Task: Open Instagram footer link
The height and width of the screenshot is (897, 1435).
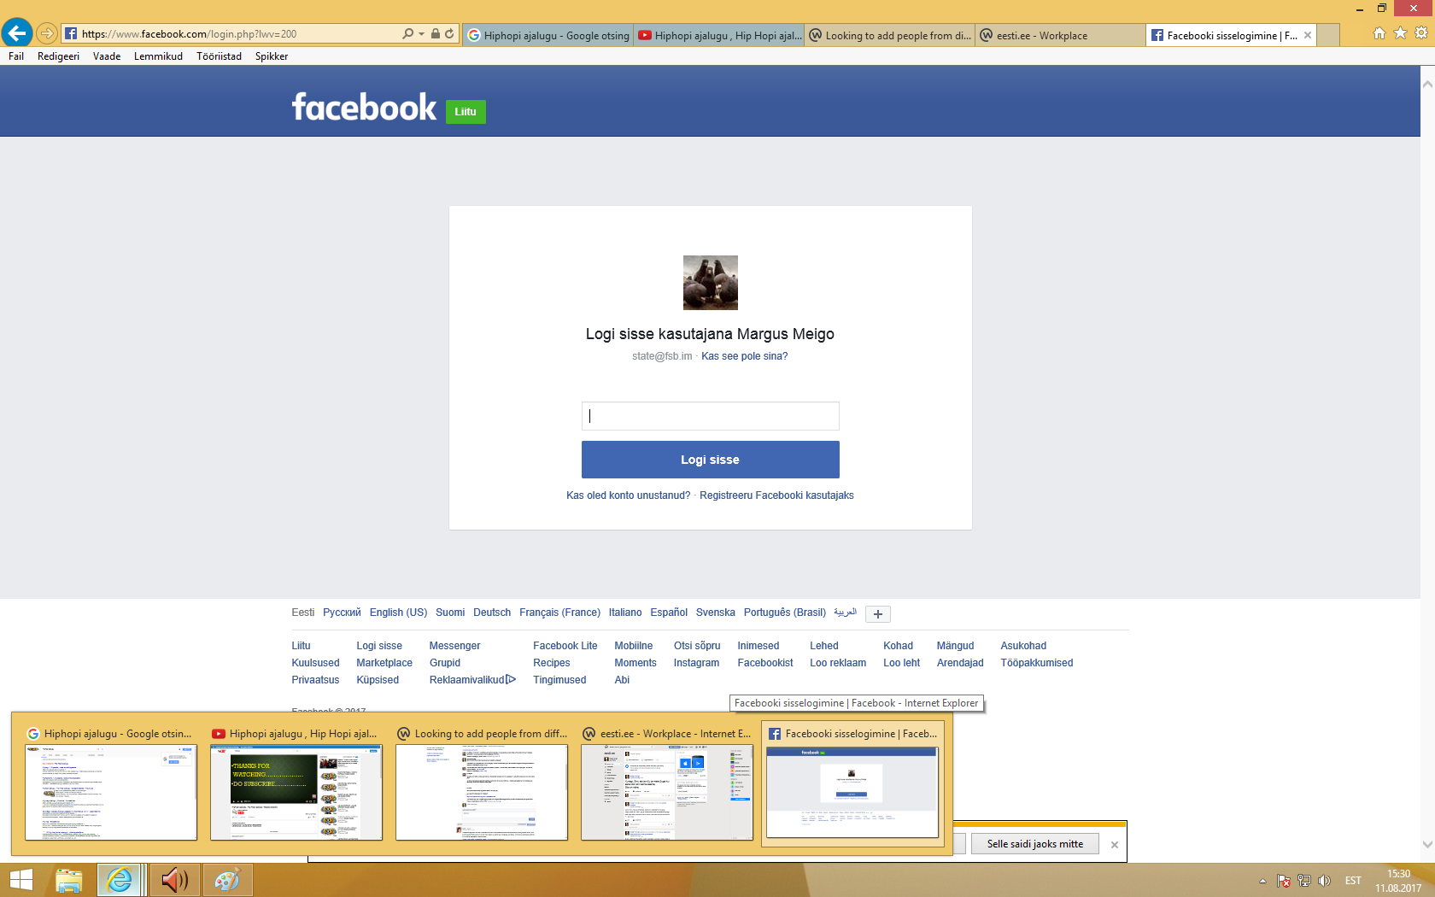Action: click(x=696, y=663)
